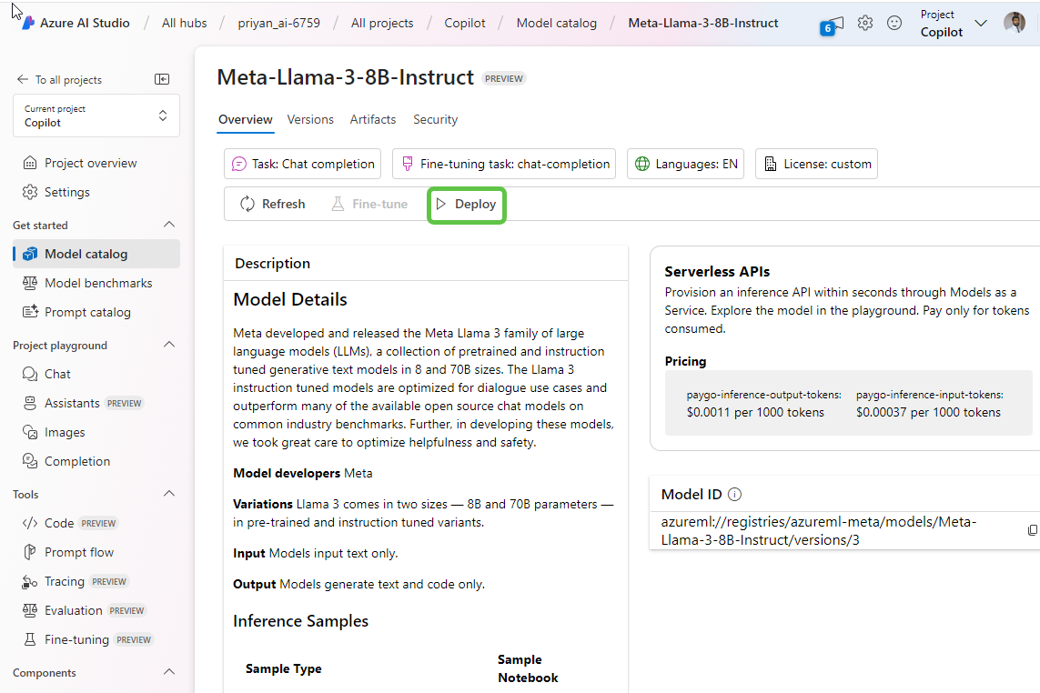Copy the Model ID to clipboard

pos(1032,530)
